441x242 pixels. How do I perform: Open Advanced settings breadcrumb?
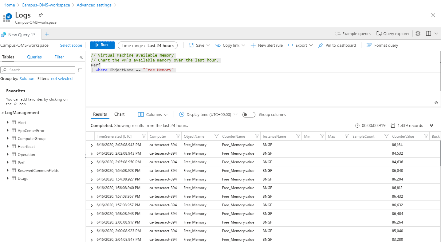pyautogui.click(x=94, y=5)
